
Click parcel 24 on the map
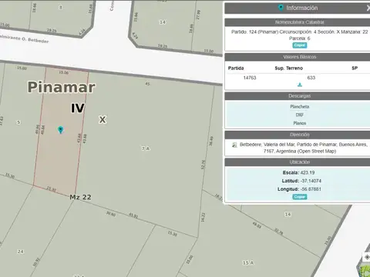pos(21,252)
